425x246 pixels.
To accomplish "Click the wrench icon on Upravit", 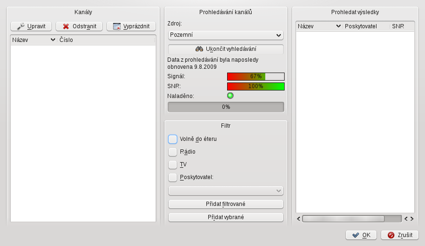I will click(21, 26).
